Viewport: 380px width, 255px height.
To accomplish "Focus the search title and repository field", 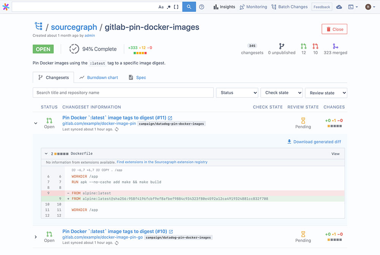I will coord(123,92).
